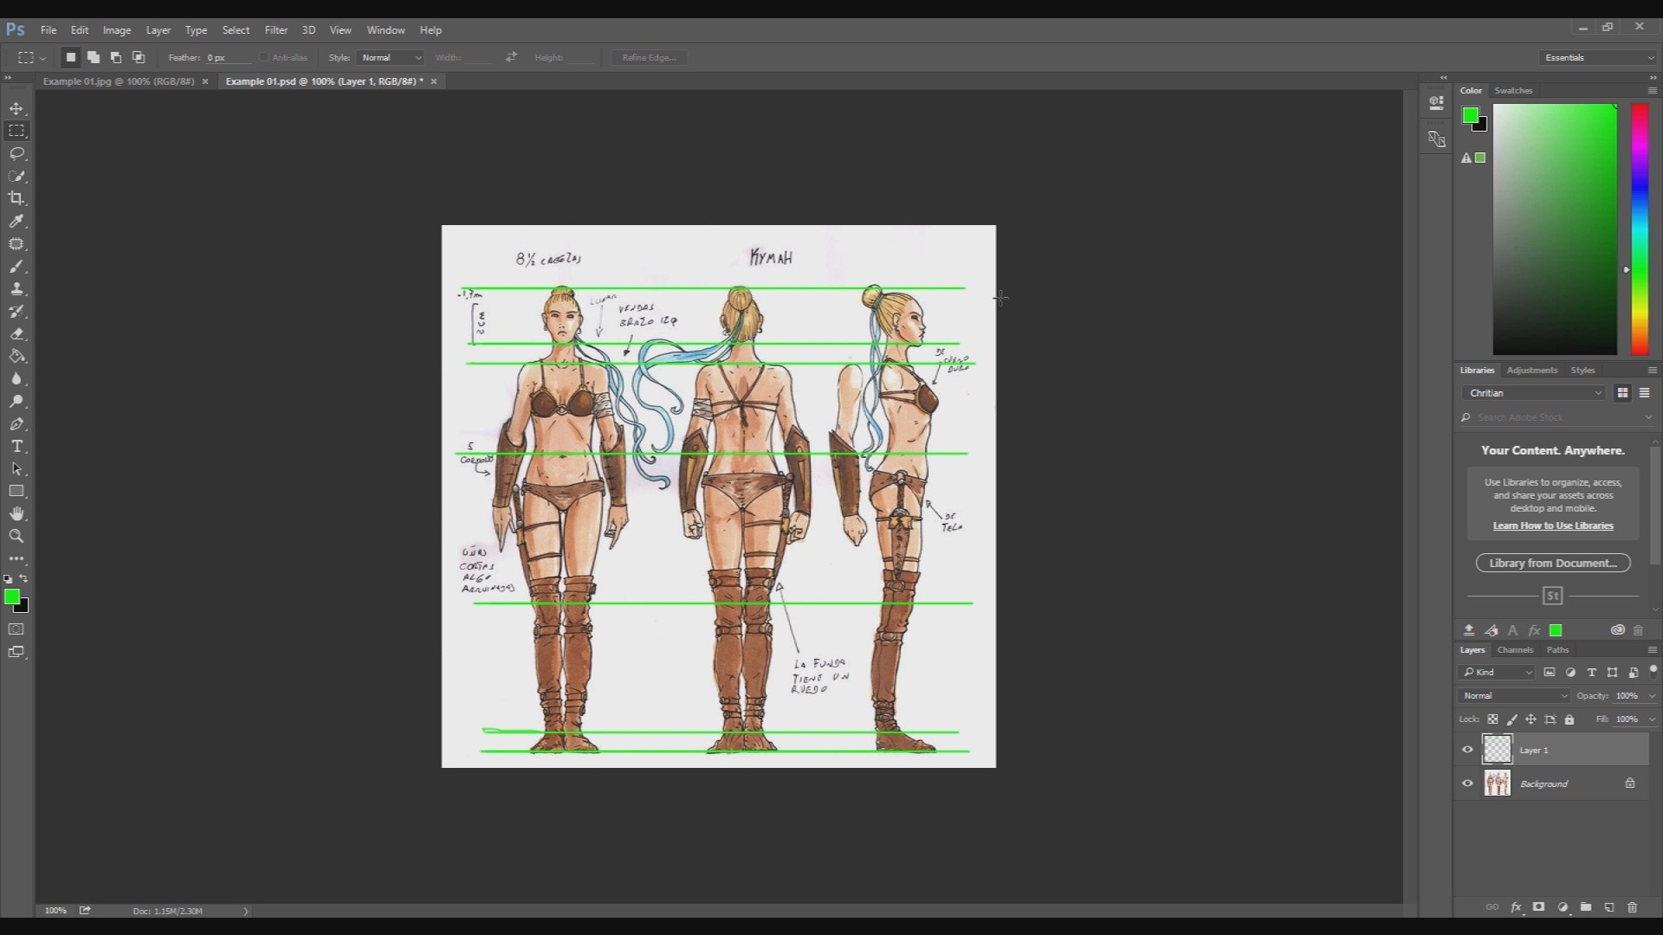Toggle lock image pixels brush icon
The width and height of the screenshot is (1663, 935).
(1512, 719)
